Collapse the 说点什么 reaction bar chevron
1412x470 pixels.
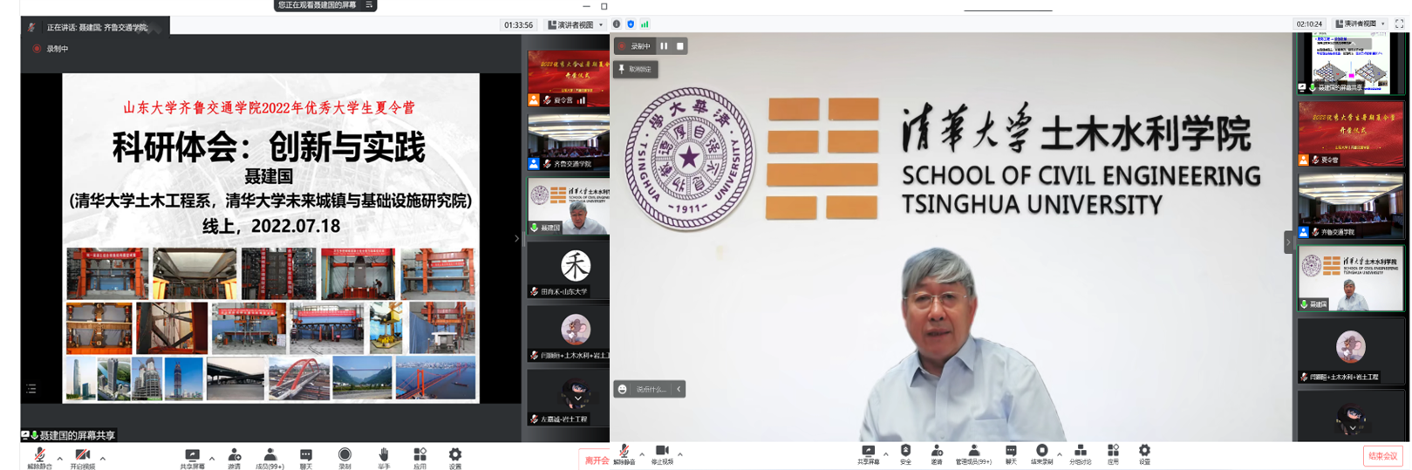[x=679, y=389]
